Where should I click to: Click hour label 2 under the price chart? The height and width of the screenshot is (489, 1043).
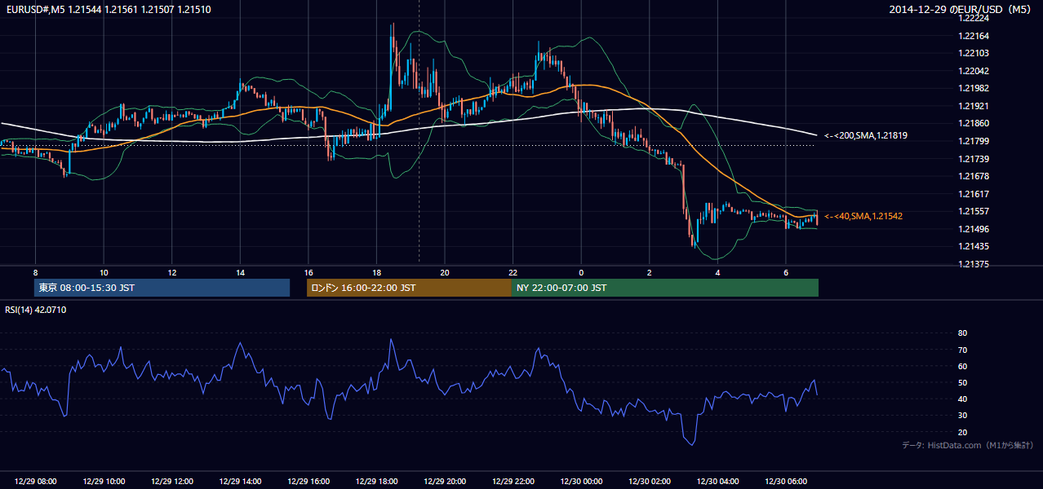650,272
